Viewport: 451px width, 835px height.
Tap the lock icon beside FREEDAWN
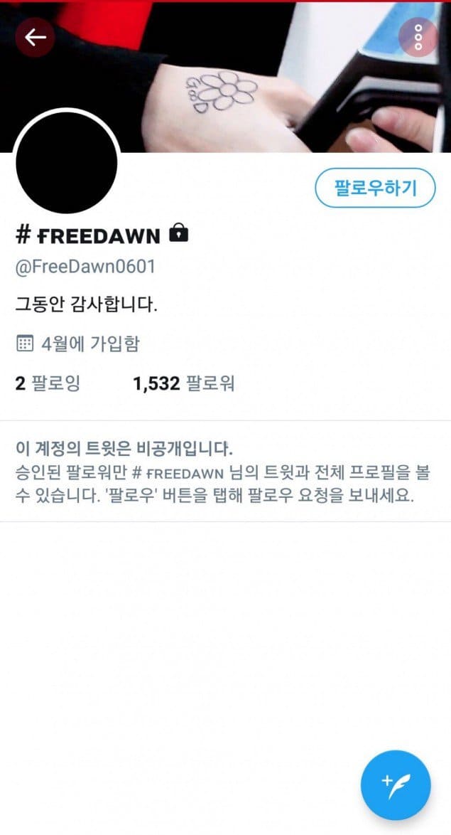point(178,234)
